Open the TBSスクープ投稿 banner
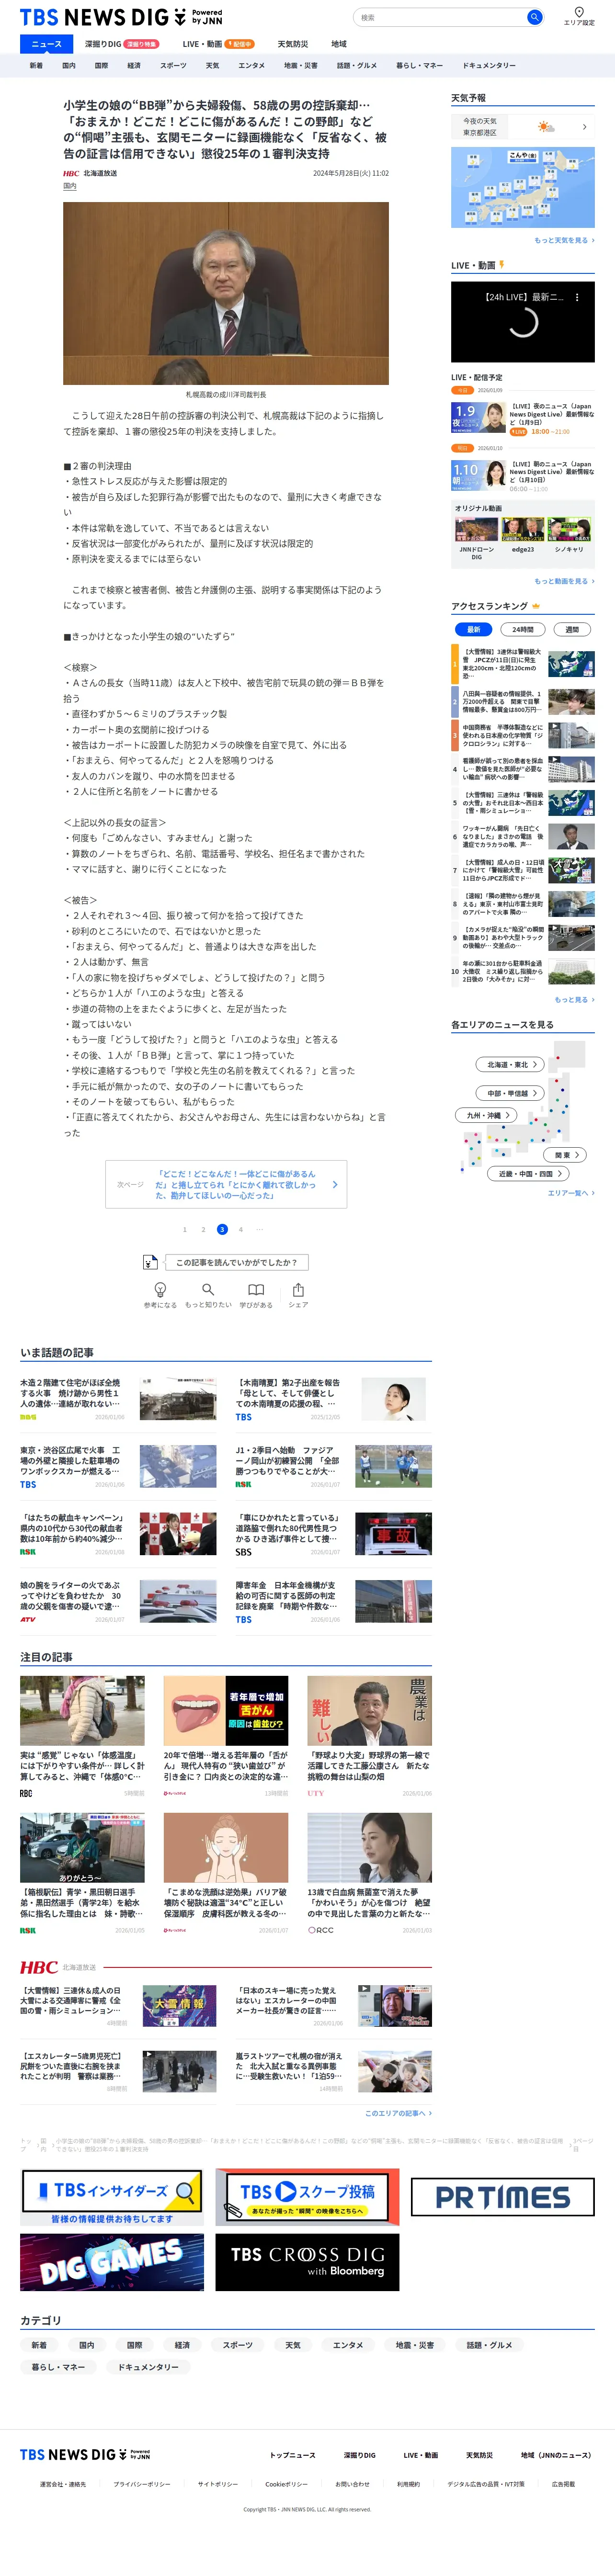615x2576 pixels. tap(307, 2197)
